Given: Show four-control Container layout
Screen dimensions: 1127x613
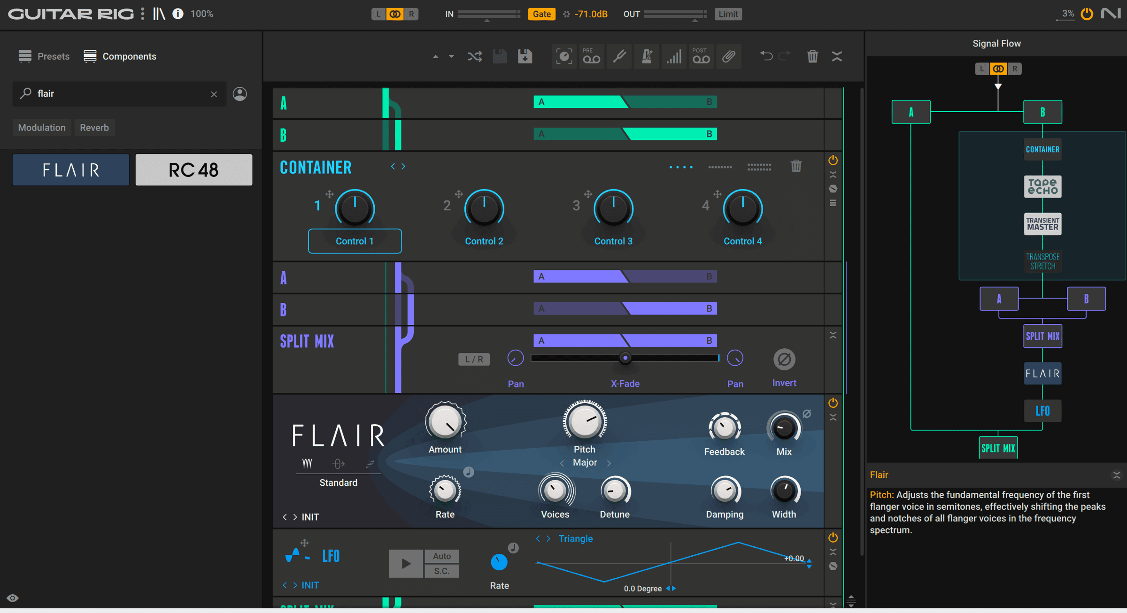Looking at the screenshot, I should (x=681, y=167).
